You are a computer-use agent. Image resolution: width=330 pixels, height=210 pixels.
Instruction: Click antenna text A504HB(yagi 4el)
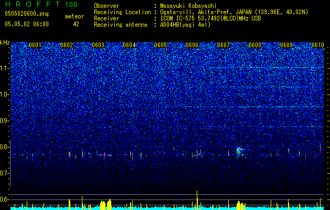pos(185,25)
